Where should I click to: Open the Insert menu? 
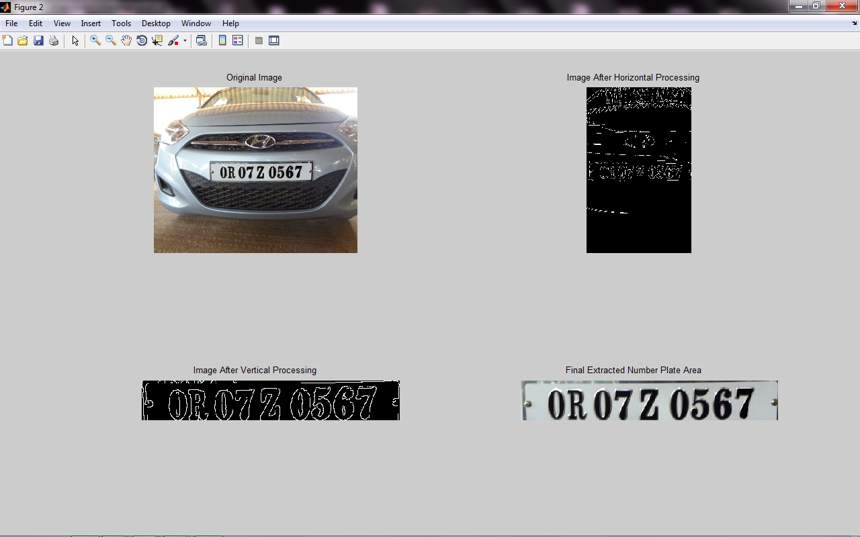pos(91,23)
